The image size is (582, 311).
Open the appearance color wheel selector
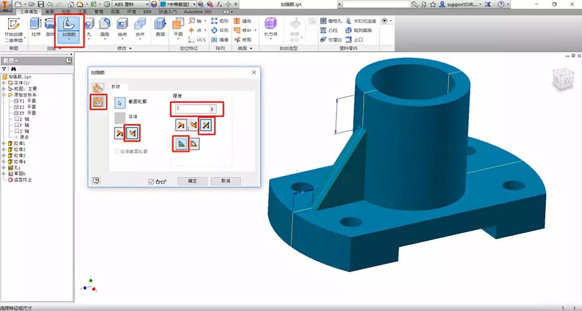(154, 4)
